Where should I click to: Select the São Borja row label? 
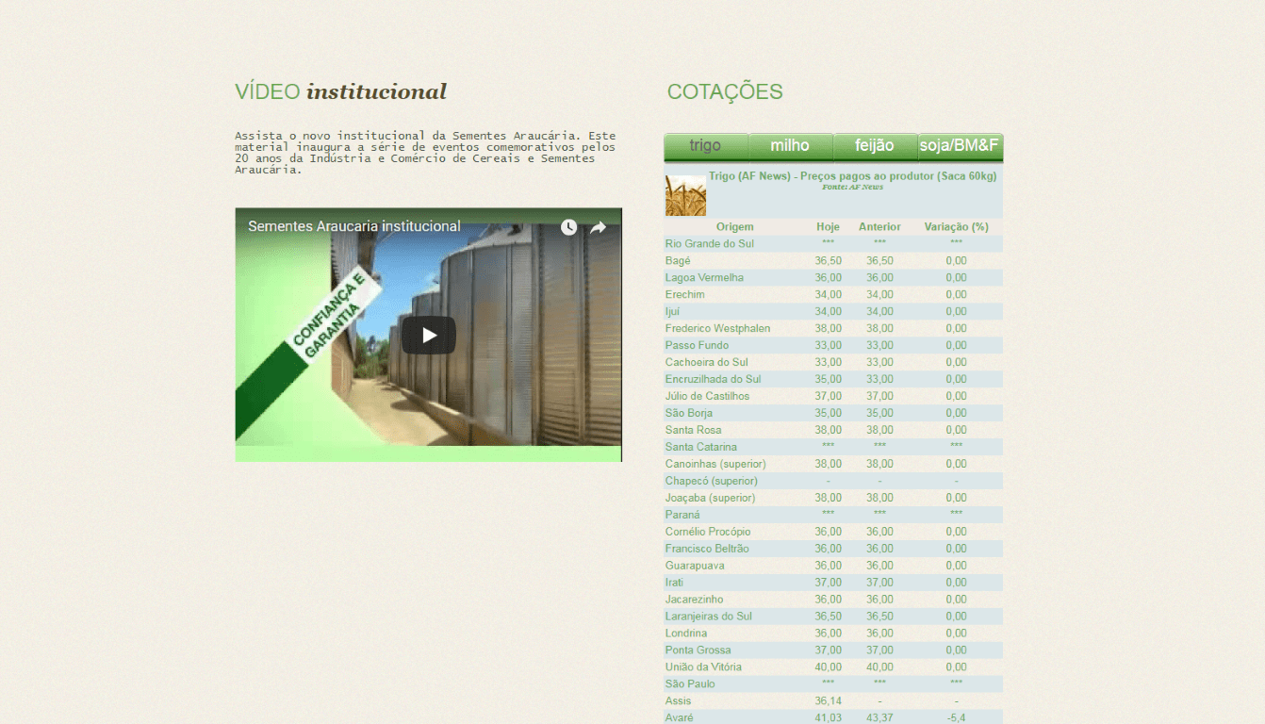click(689, 414)
